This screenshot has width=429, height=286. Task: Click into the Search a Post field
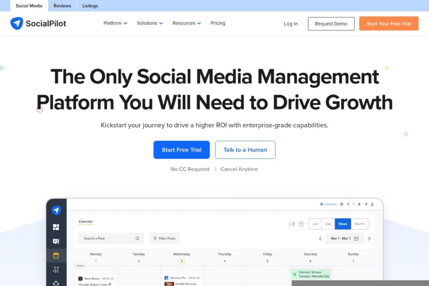tap(111, 238)
